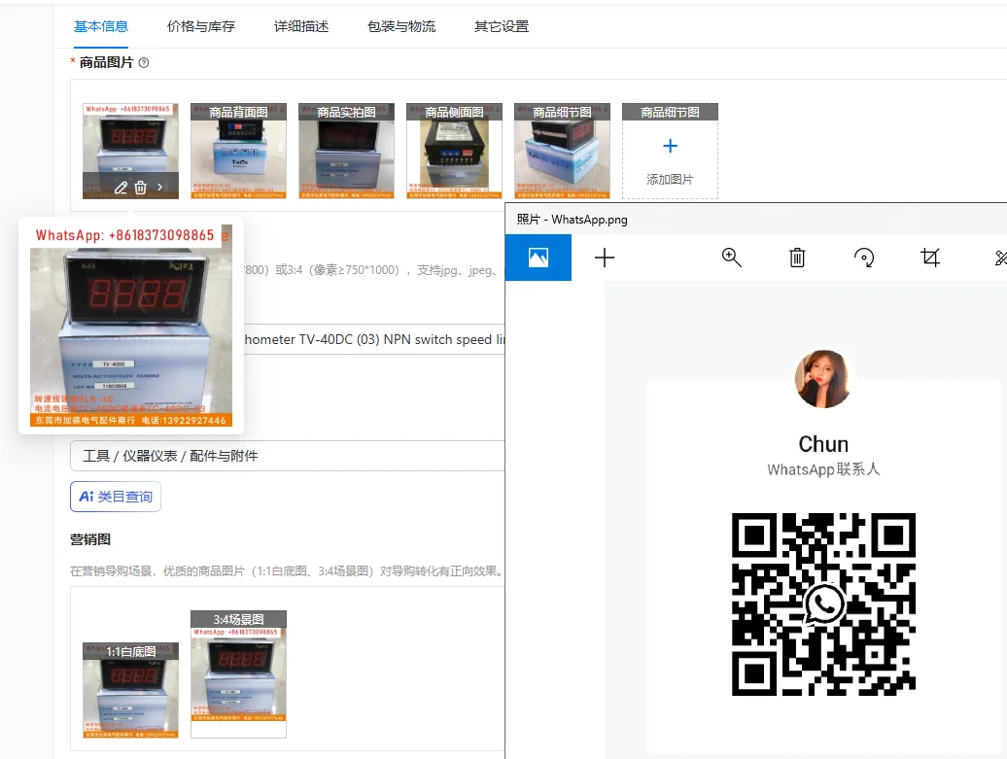Select the 商品背面图 thumbnail
The image size is (1007, 759).
point(238,152)
